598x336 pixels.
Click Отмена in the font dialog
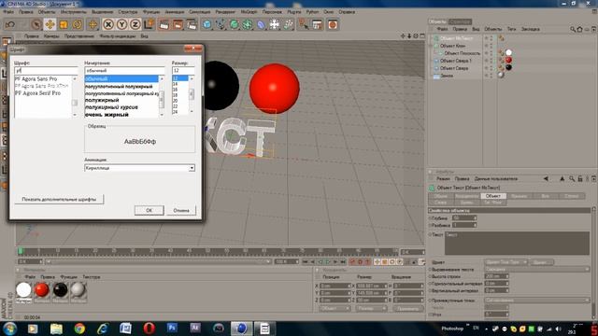181,210
